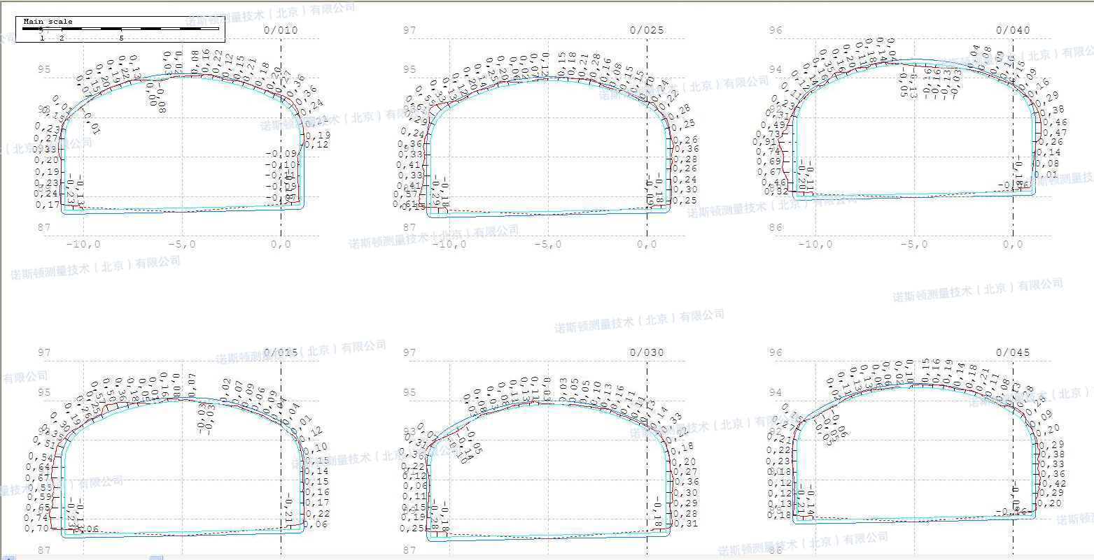Click elevation label 95 in section 0/010
The image size is (1094, 560).
(x=44, y=69)
